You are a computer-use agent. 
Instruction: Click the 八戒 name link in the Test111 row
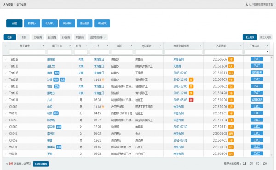50,100
